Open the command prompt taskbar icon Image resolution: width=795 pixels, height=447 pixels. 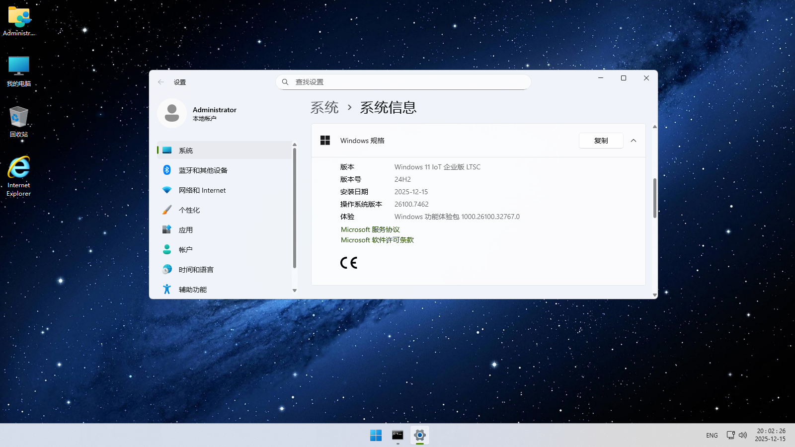[397, 435]
